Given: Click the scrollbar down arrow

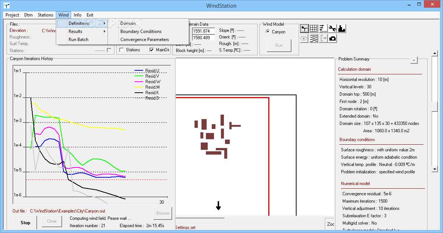Looking at the screenshot, I should coord(435,169).
